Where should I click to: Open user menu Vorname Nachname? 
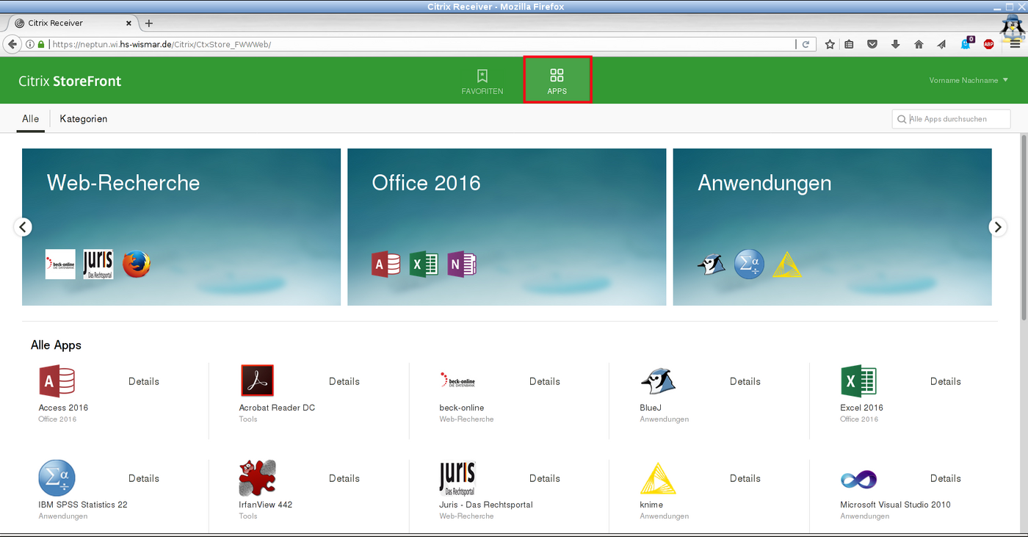pos(969,80)
